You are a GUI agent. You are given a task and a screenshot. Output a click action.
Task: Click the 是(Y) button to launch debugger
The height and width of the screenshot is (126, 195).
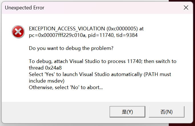(127, 112)
